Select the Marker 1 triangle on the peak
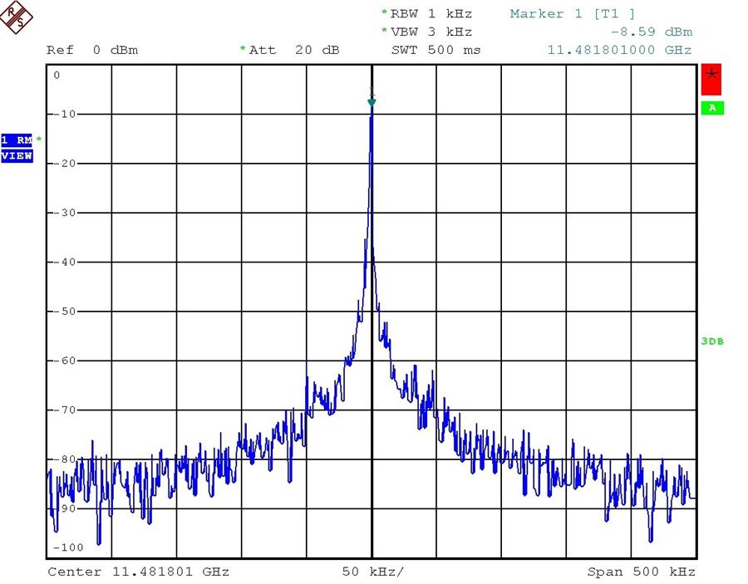Viewport: 748px width, 584px height. click(x=372, y=102)
